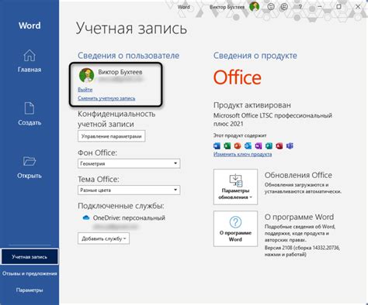Viewport: 368px width, 305px height.
Task: Open the Добавить службу dropdown
Action: tap(103, 238)
